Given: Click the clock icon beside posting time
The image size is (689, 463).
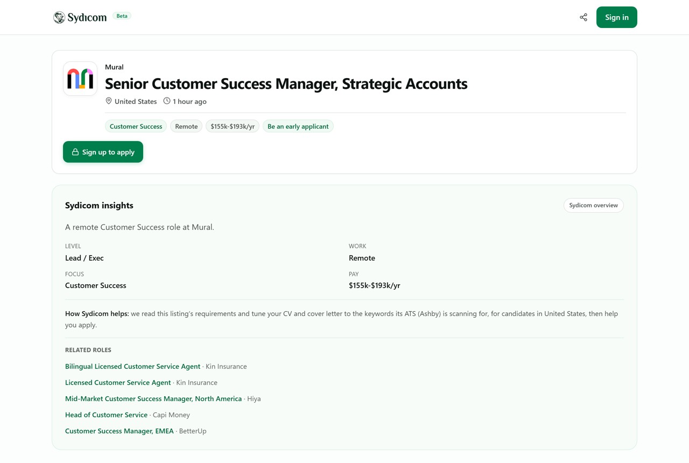Looking at the screenshot, I should 167,101.
